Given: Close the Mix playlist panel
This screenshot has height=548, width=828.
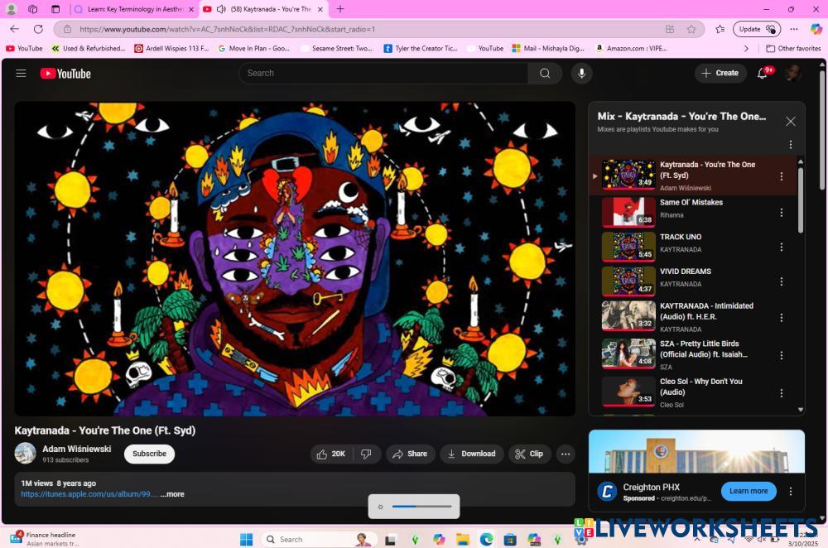Looking at the screenshot, I should pyautogui.click(x=790, y=121).
